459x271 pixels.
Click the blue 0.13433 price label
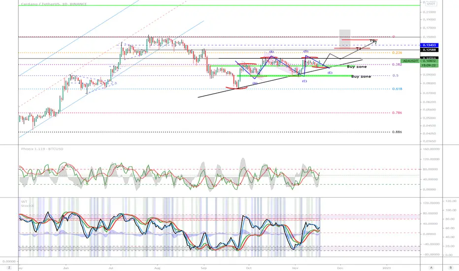pos(429,45)
